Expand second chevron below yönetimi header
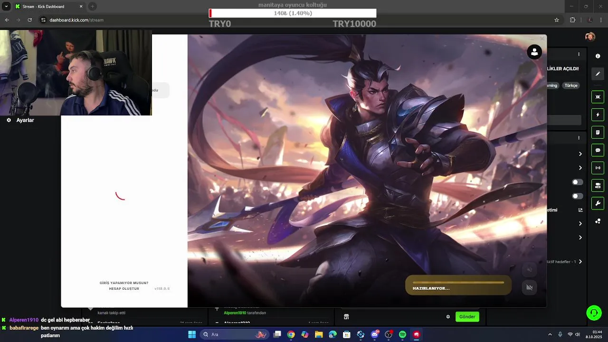 580,237
